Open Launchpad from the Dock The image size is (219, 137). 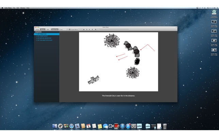point(60,126)
